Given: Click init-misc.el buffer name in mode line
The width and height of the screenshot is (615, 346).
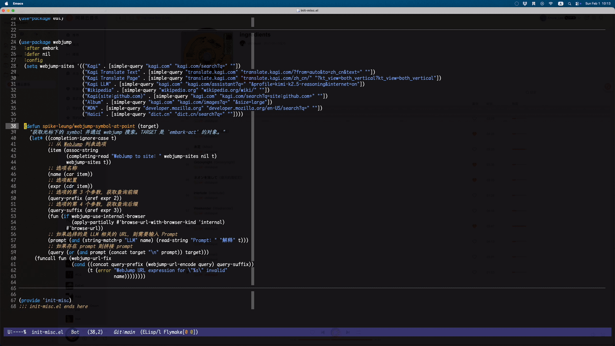Looking at the screenshot, I should click(x=47, y=332).
